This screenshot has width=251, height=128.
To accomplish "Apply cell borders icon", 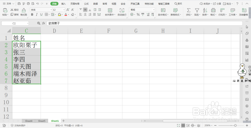I will [46, 14].
